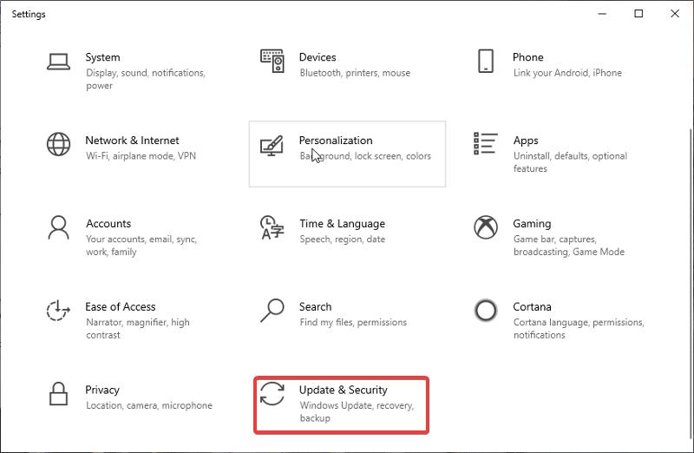
Task: Select the Time & Language icon
Action: [272, 227]
